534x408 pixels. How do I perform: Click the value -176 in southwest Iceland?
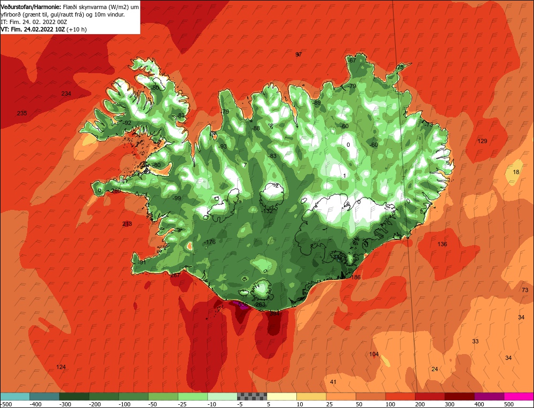click(x=209, y=242)
